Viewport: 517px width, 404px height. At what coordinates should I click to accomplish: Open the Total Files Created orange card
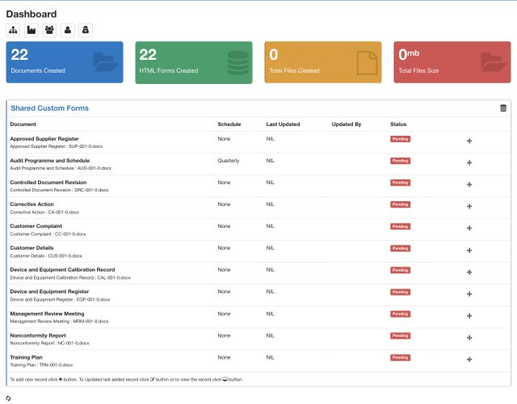[x=323, y=62]
